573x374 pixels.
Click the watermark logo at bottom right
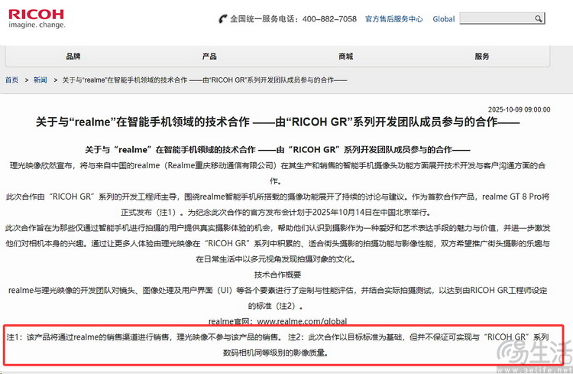point(535,354)
